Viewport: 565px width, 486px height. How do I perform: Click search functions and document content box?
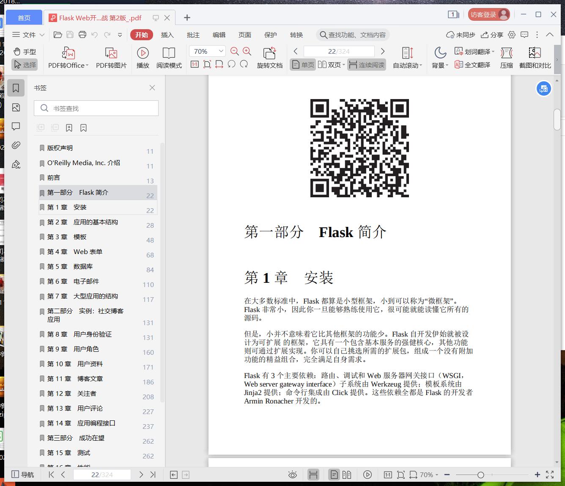pos(353,35)
